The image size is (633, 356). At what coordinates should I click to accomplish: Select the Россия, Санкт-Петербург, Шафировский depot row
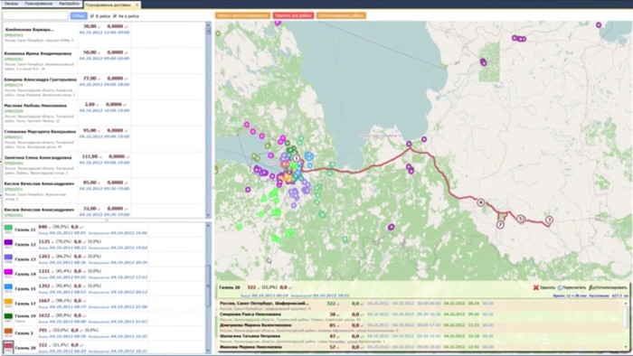(x=421, y=305)
